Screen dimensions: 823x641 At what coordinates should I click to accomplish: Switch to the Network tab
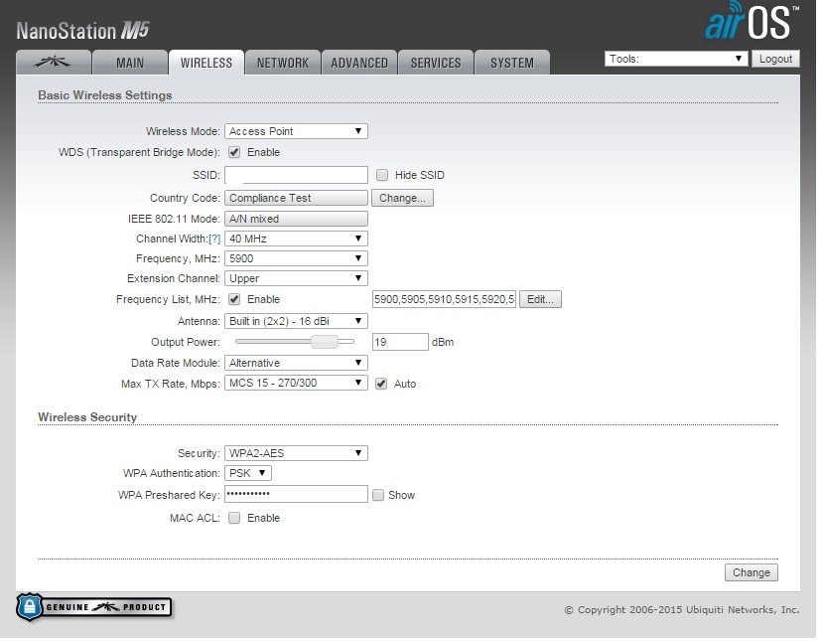283,63
